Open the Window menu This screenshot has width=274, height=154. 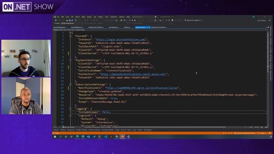click(x=122, y=17)
